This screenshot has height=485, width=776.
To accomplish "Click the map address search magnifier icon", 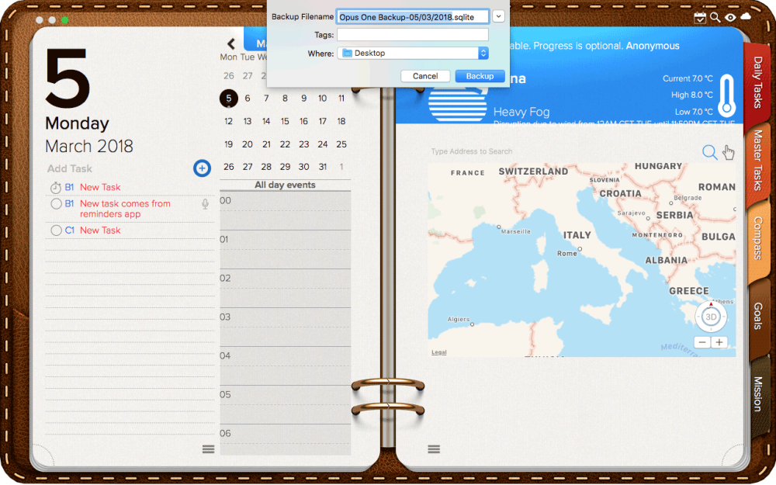I will [x=710, y=152].
